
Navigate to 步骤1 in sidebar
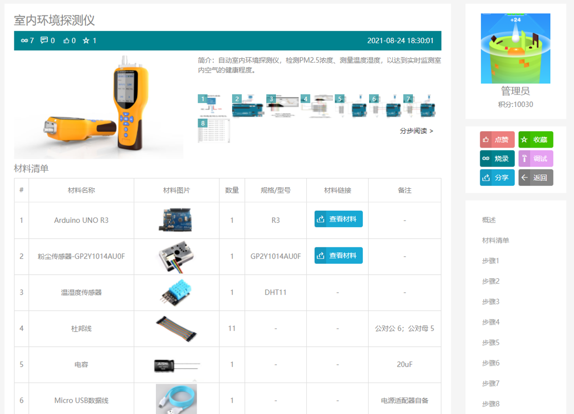[491, 261]
